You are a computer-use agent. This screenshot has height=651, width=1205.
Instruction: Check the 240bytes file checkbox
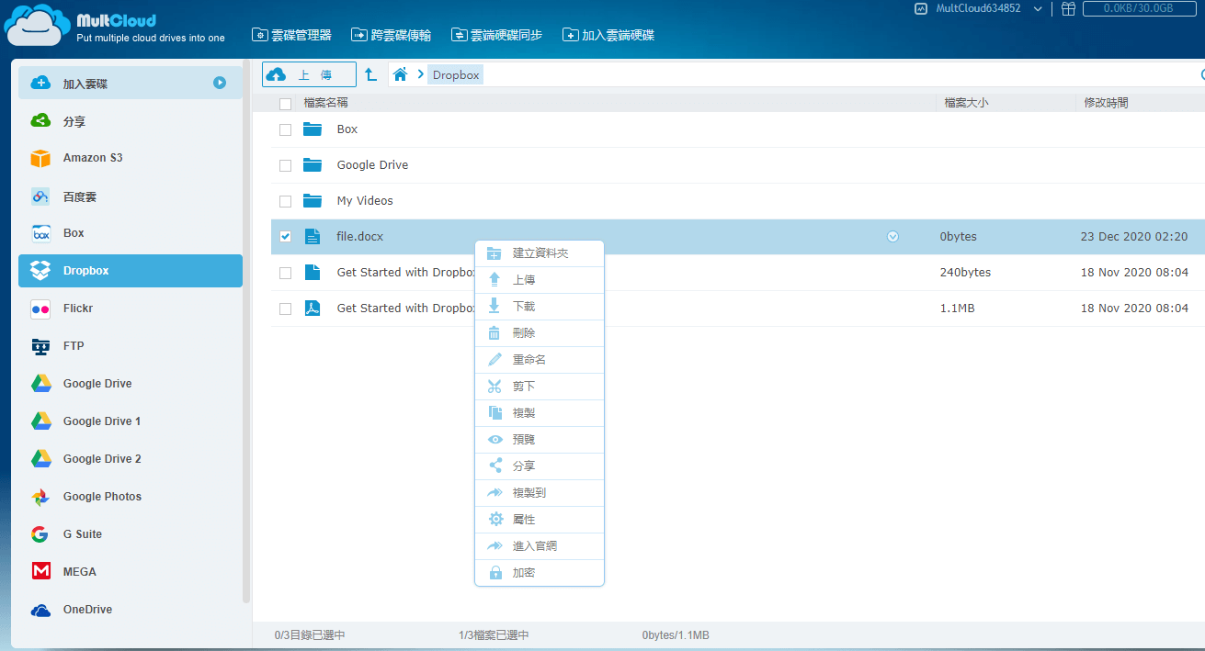point(285,273)
